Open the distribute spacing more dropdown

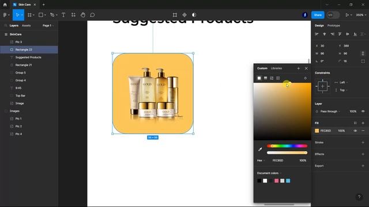pos(363,34)
